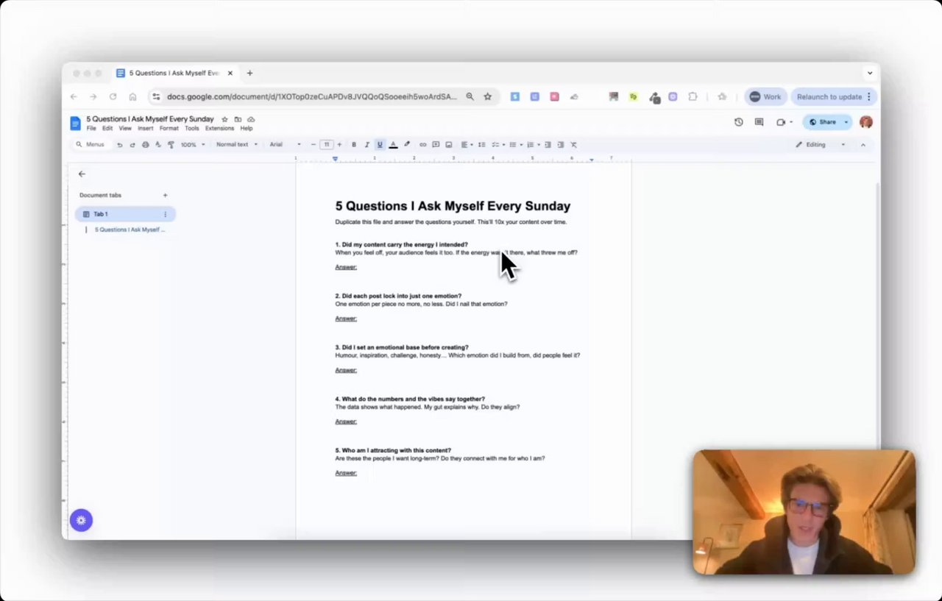Click the Google account avatar
This screenshot has height=601, width=942.
coord(866,122)
